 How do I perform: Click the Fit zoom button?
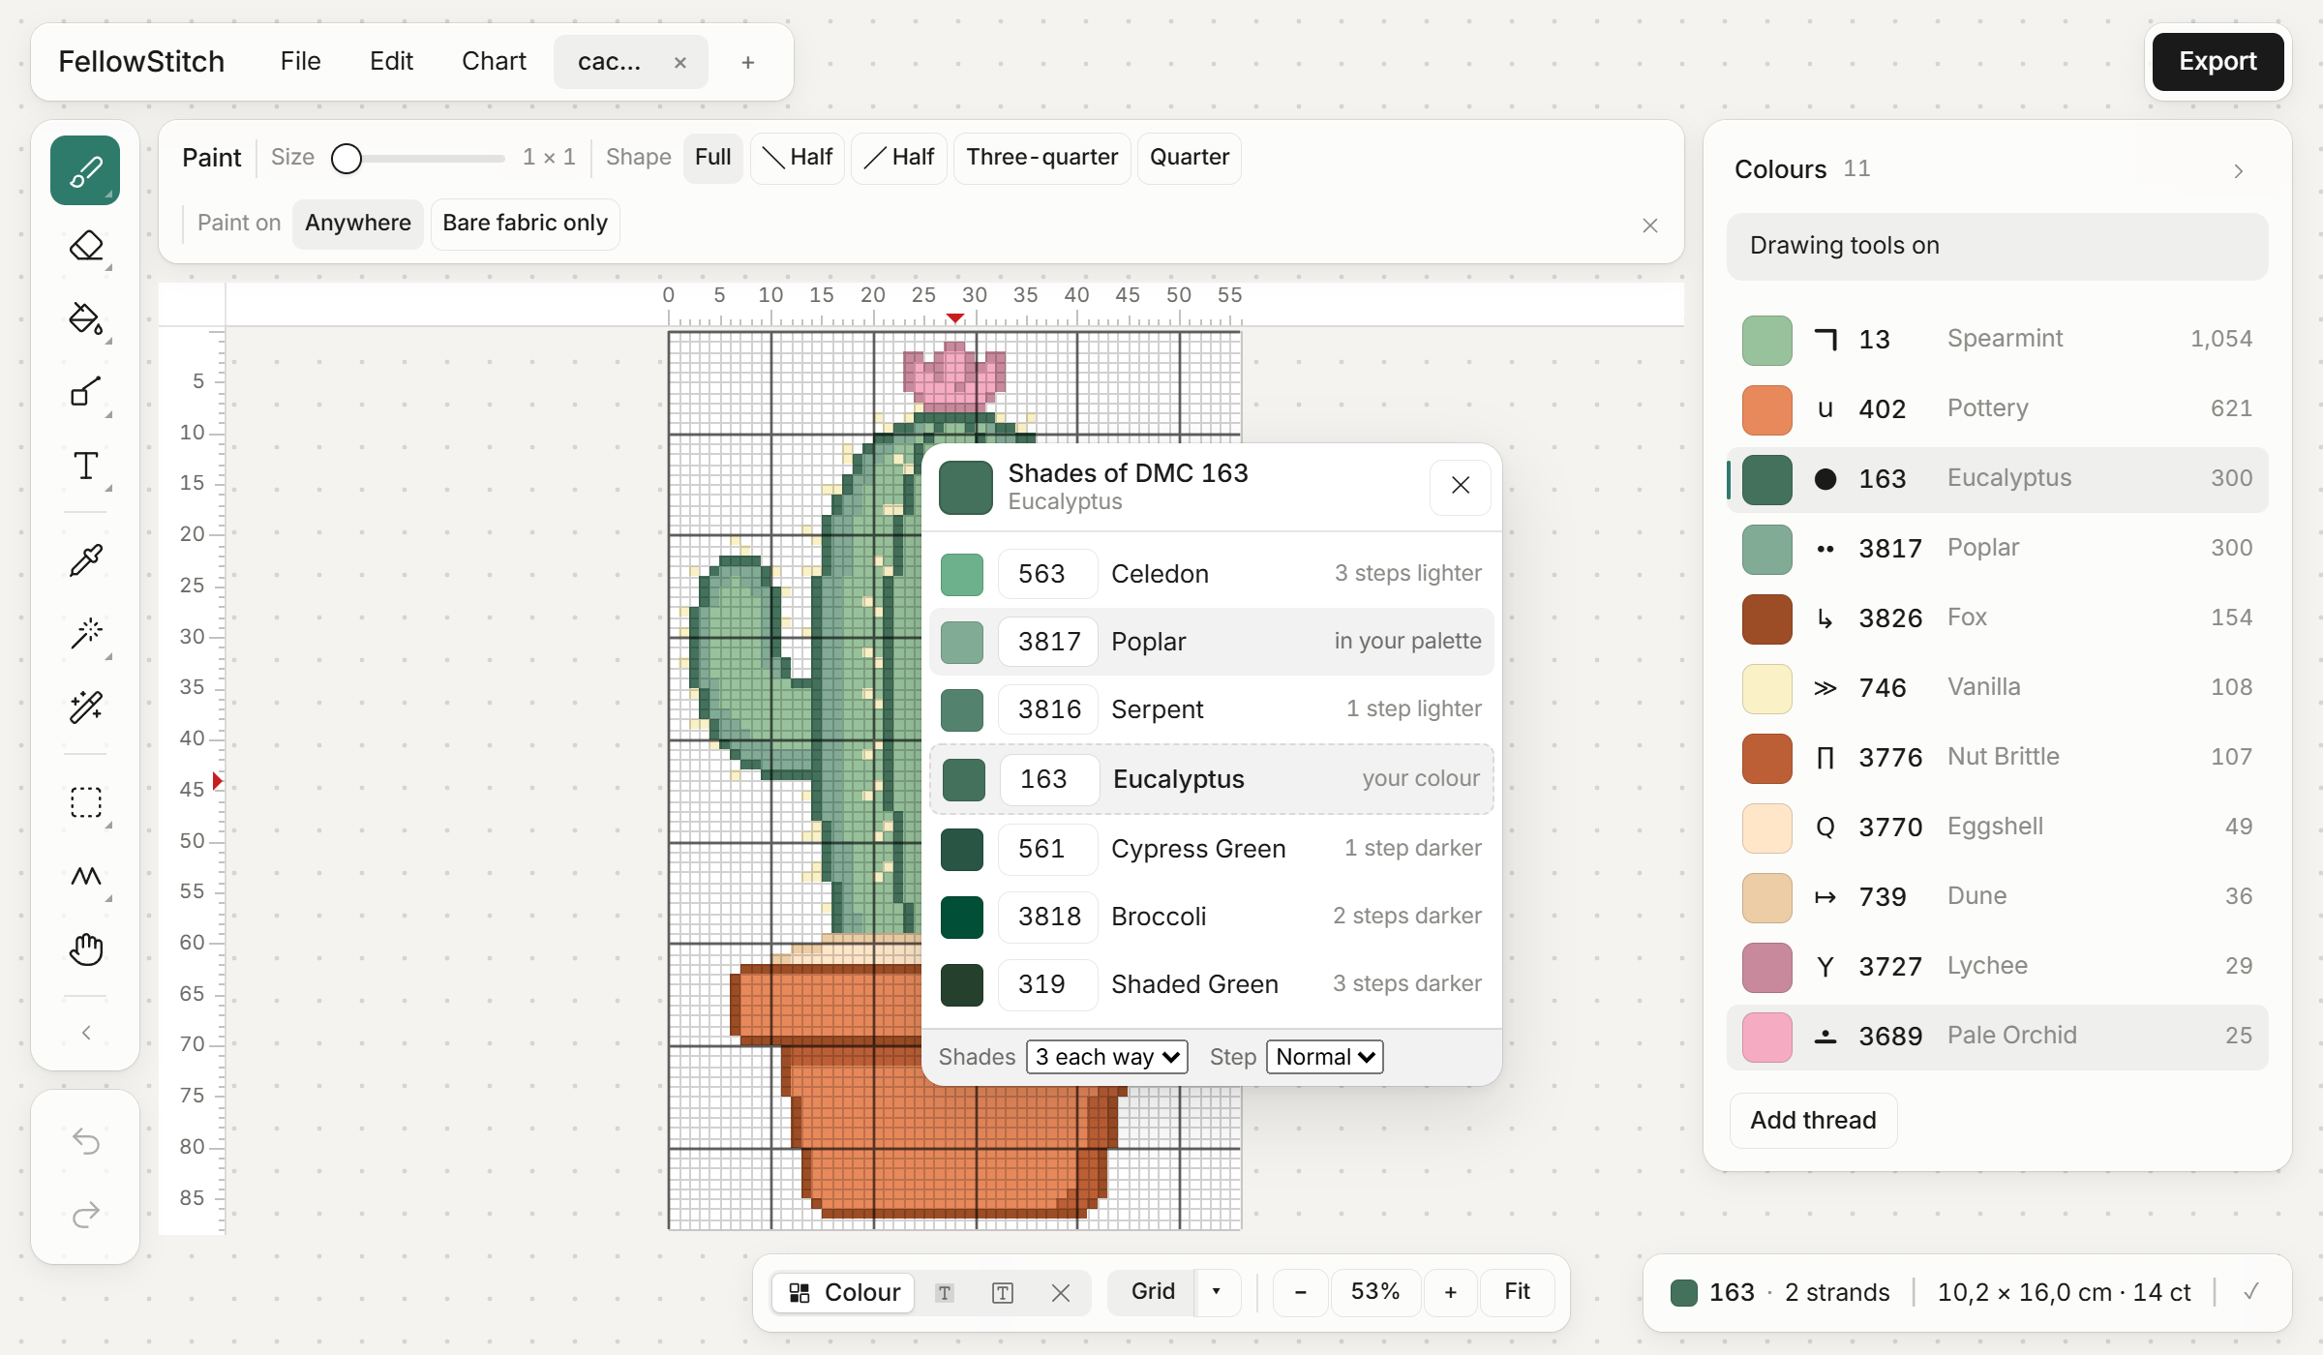point(1517,1292)
